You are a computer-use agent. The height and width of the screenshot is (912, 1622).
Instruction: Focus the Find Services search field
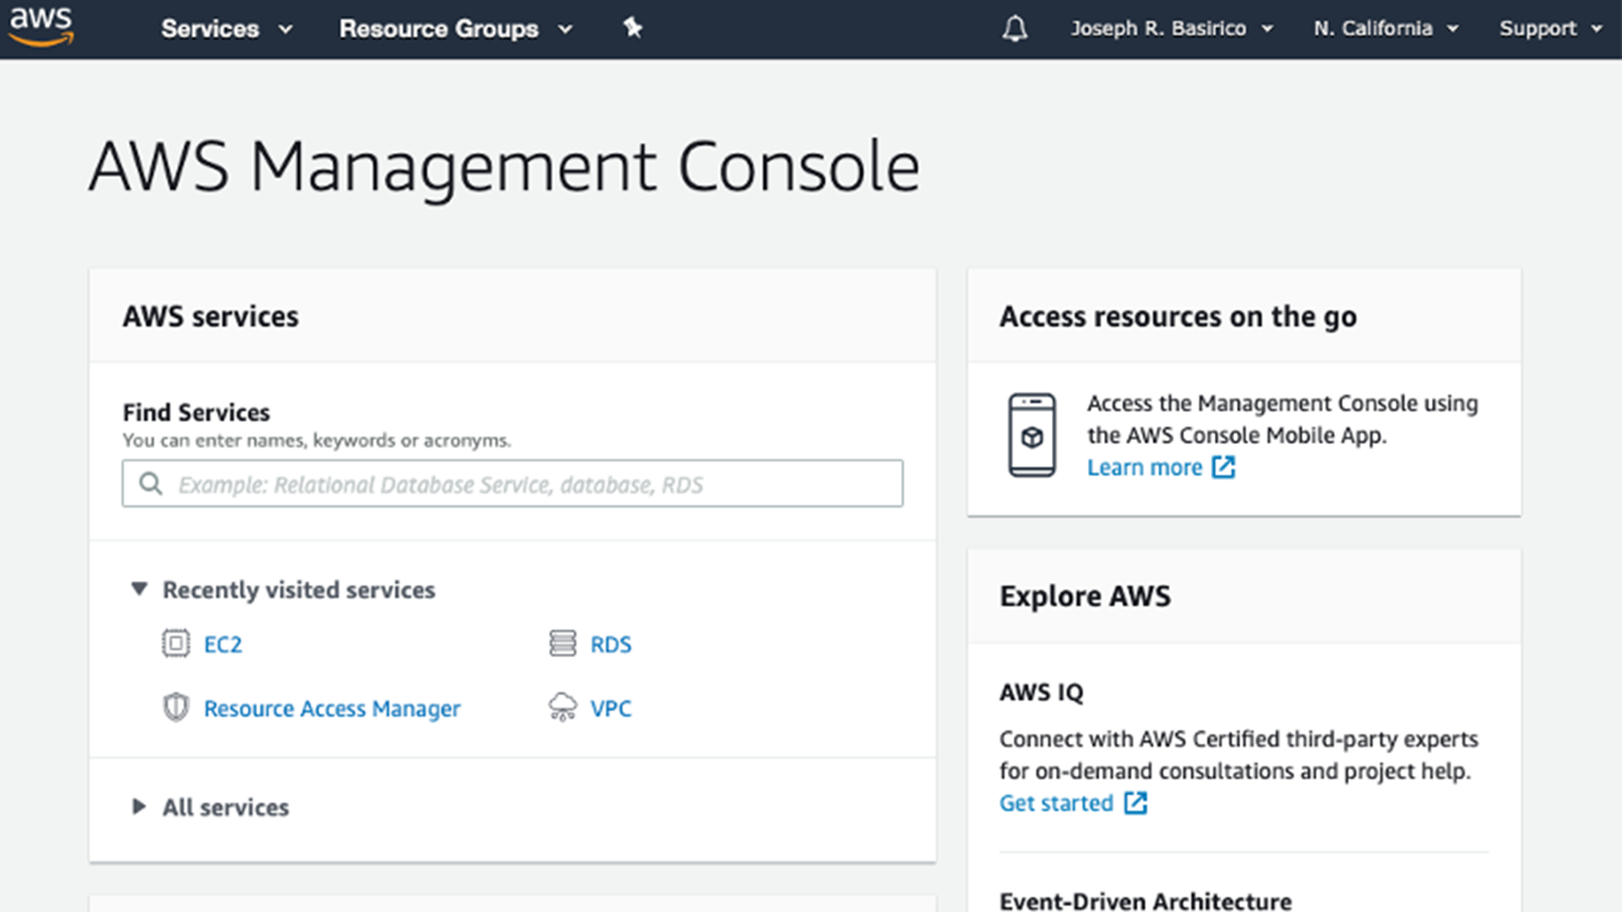[513, 484]
